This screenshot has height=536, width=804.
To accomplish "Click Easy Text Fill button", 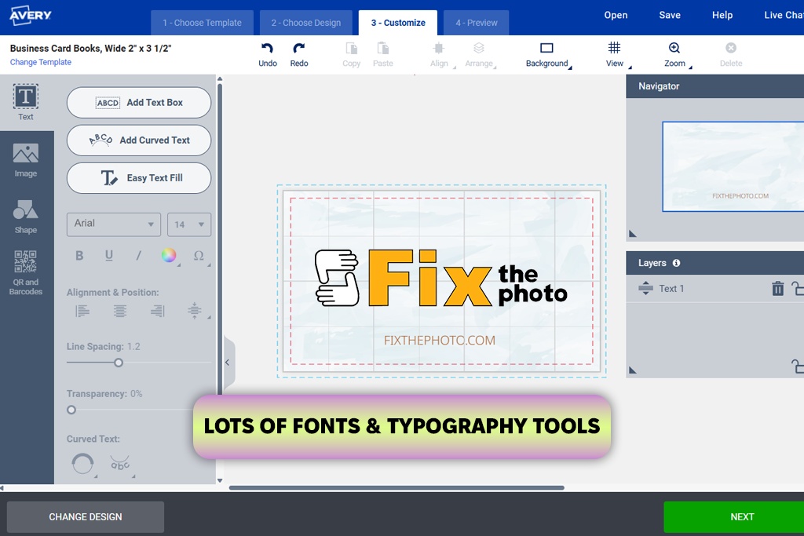I will (x=139, y=178).
